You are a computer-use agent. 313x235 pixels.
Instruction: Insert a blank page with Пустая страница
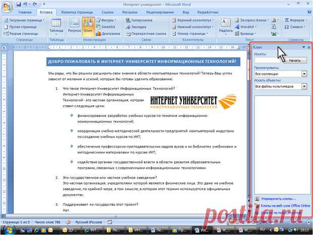(20, 27)
